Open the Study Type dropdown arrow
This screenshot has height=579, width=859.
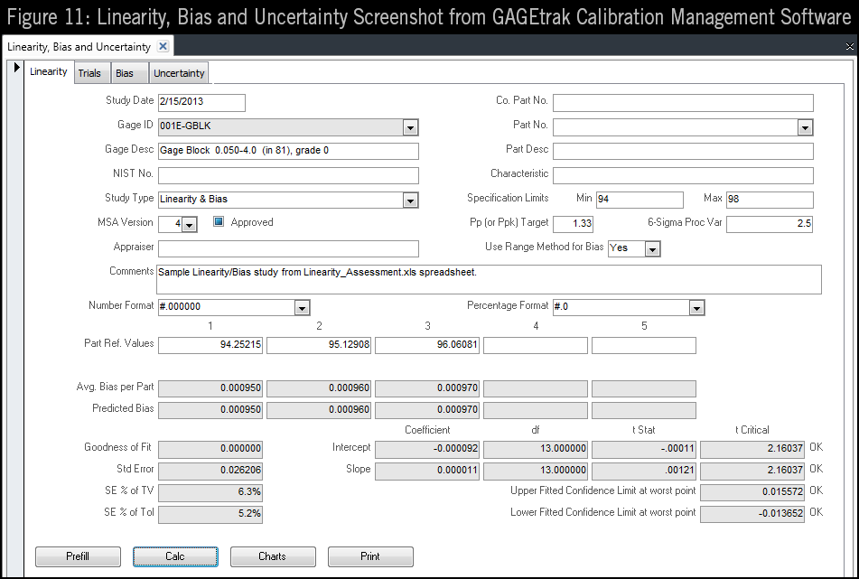point(411,200)
